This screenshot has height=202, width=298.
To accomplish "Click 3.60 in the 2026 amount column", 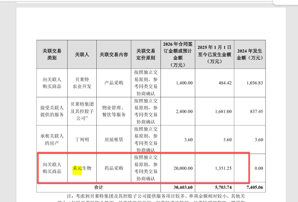I will tap(188, 140).
